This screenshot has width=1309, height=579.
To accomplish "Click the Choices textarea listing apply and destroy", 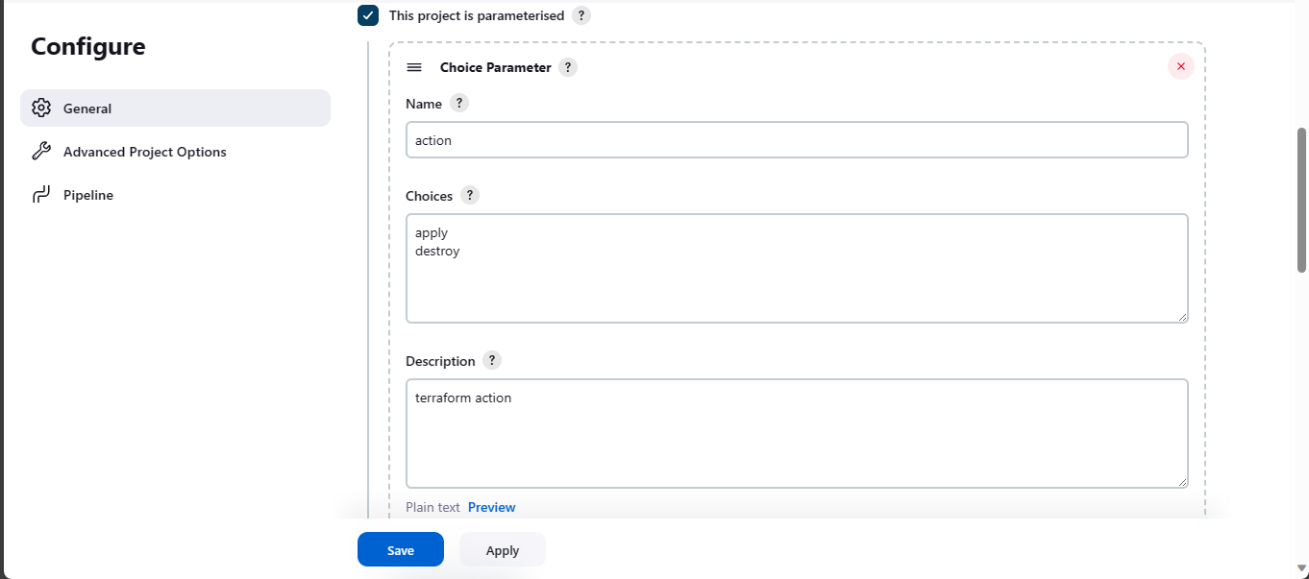I will 797,268.
